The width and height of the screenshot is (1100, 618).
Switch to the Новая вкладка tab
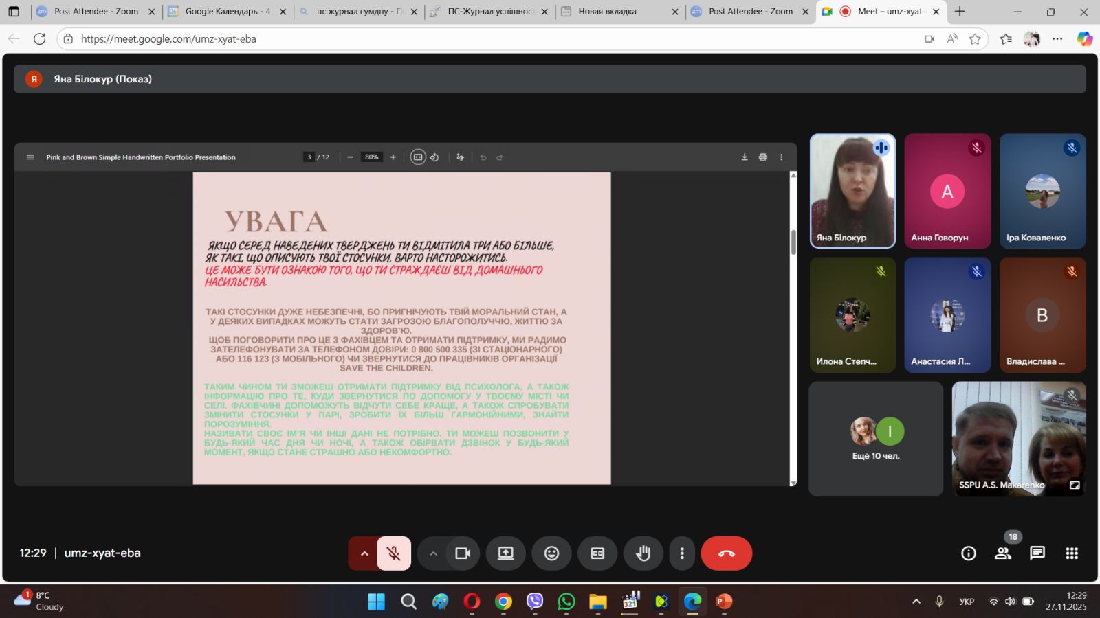(607, 12)
